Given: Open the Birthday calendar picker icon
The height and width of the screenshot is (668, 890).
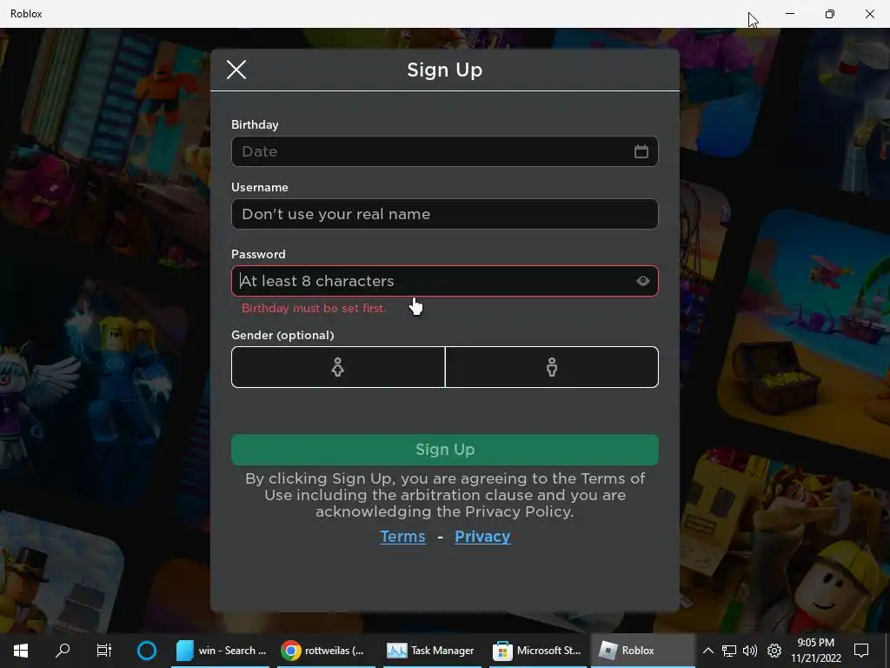Looking at the screenshot, I should [x=641, y=151].
